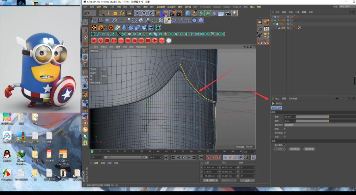
Task: Toggle the X axis lock
Action: [137, 13]
